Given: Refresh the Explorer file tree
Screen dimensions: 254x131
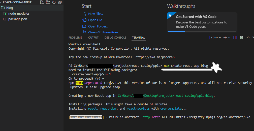Looking at the screenshot, I should [x=54, y=2].
